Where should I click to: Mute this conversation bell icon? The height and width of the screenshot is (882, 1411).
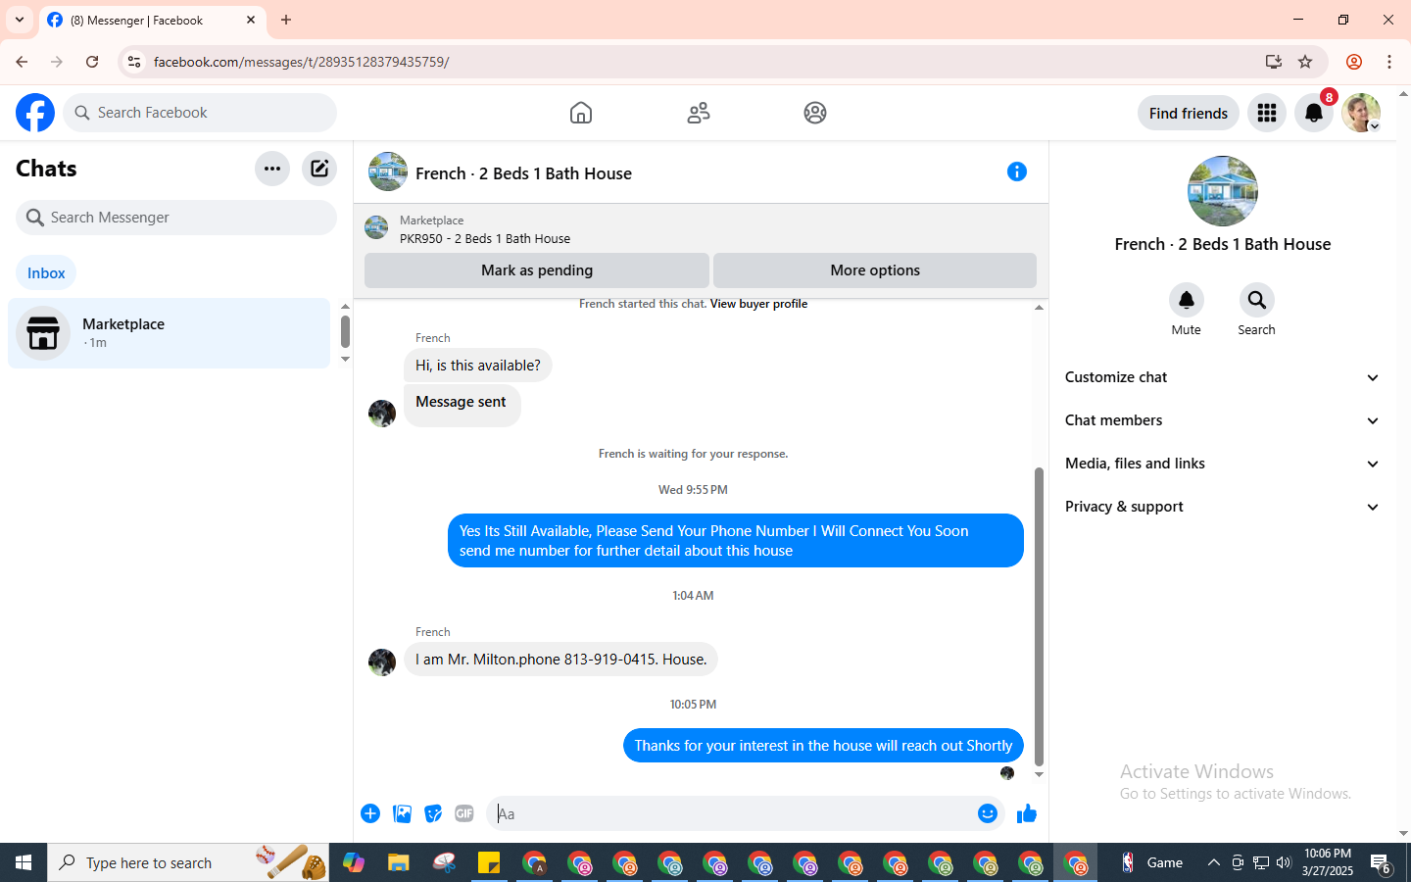click(1187, 300)
